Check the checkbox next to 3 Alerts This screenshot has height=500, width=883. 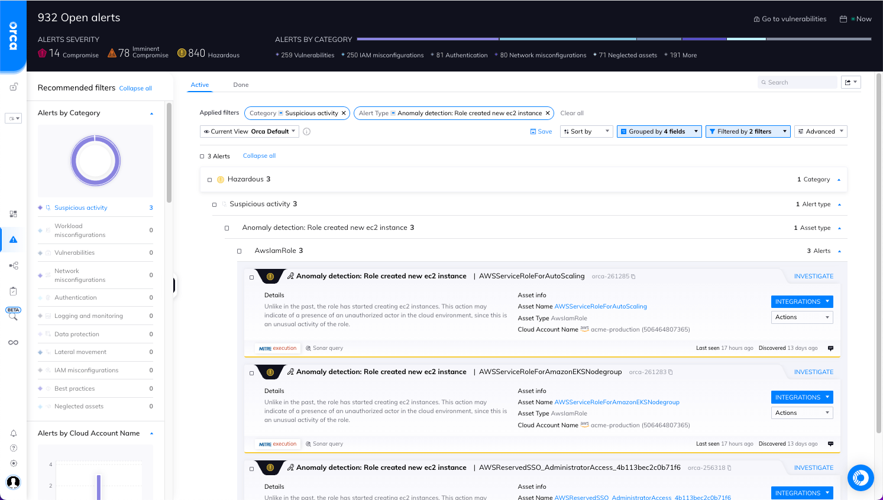[x=202, y=156]
